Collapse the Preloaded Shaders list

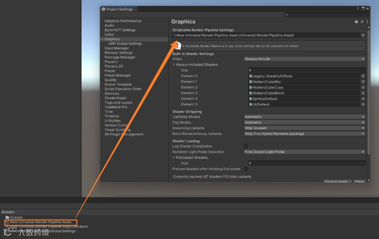click(174, 157)
